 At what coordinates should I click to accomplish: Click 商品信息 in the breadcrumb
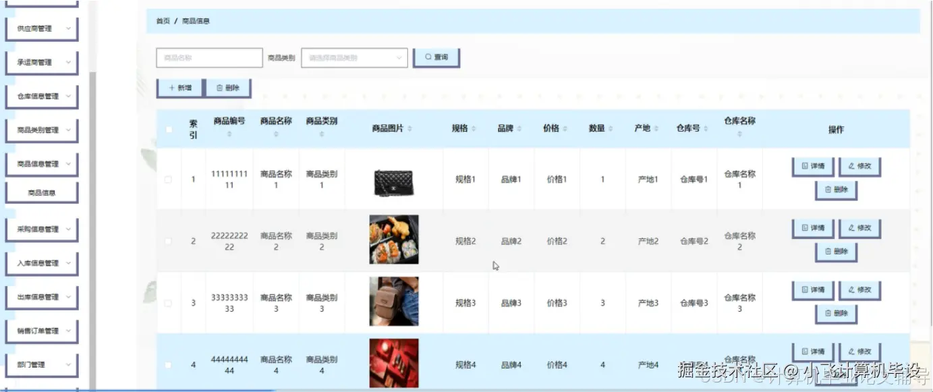(x=196, y=21)
